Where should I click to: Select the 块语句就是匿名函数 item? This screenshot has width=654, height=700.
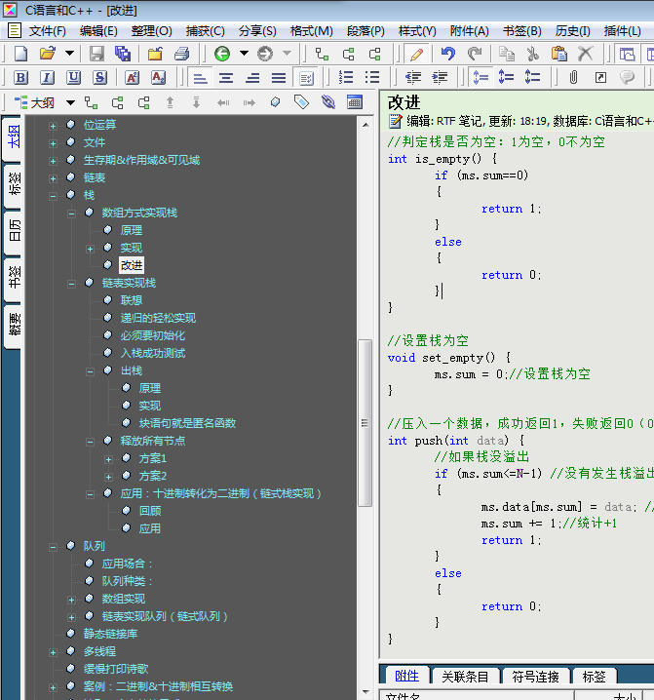pos(187,423)
